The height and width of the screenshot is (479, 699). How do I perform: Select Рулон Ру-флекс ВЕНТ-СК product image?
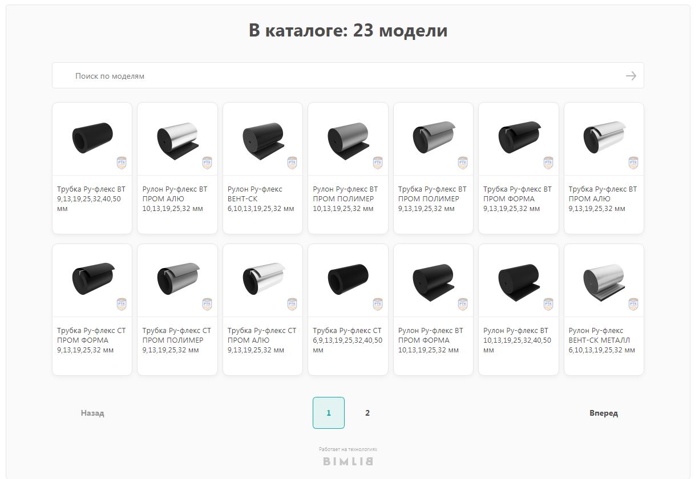[262, 137]
